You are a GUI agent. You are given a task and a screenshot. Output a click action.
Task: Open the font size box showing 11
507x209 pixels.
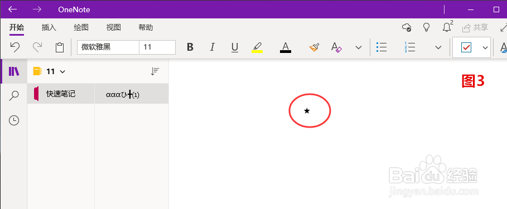click(157, 47)
